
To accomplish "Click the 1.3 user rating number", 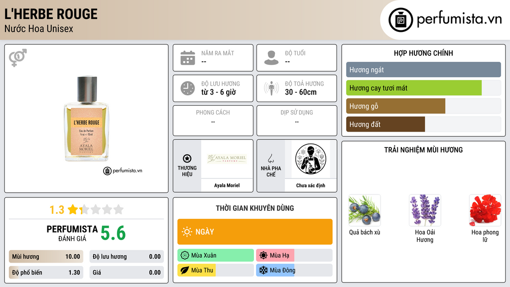I will click(57, 210).
